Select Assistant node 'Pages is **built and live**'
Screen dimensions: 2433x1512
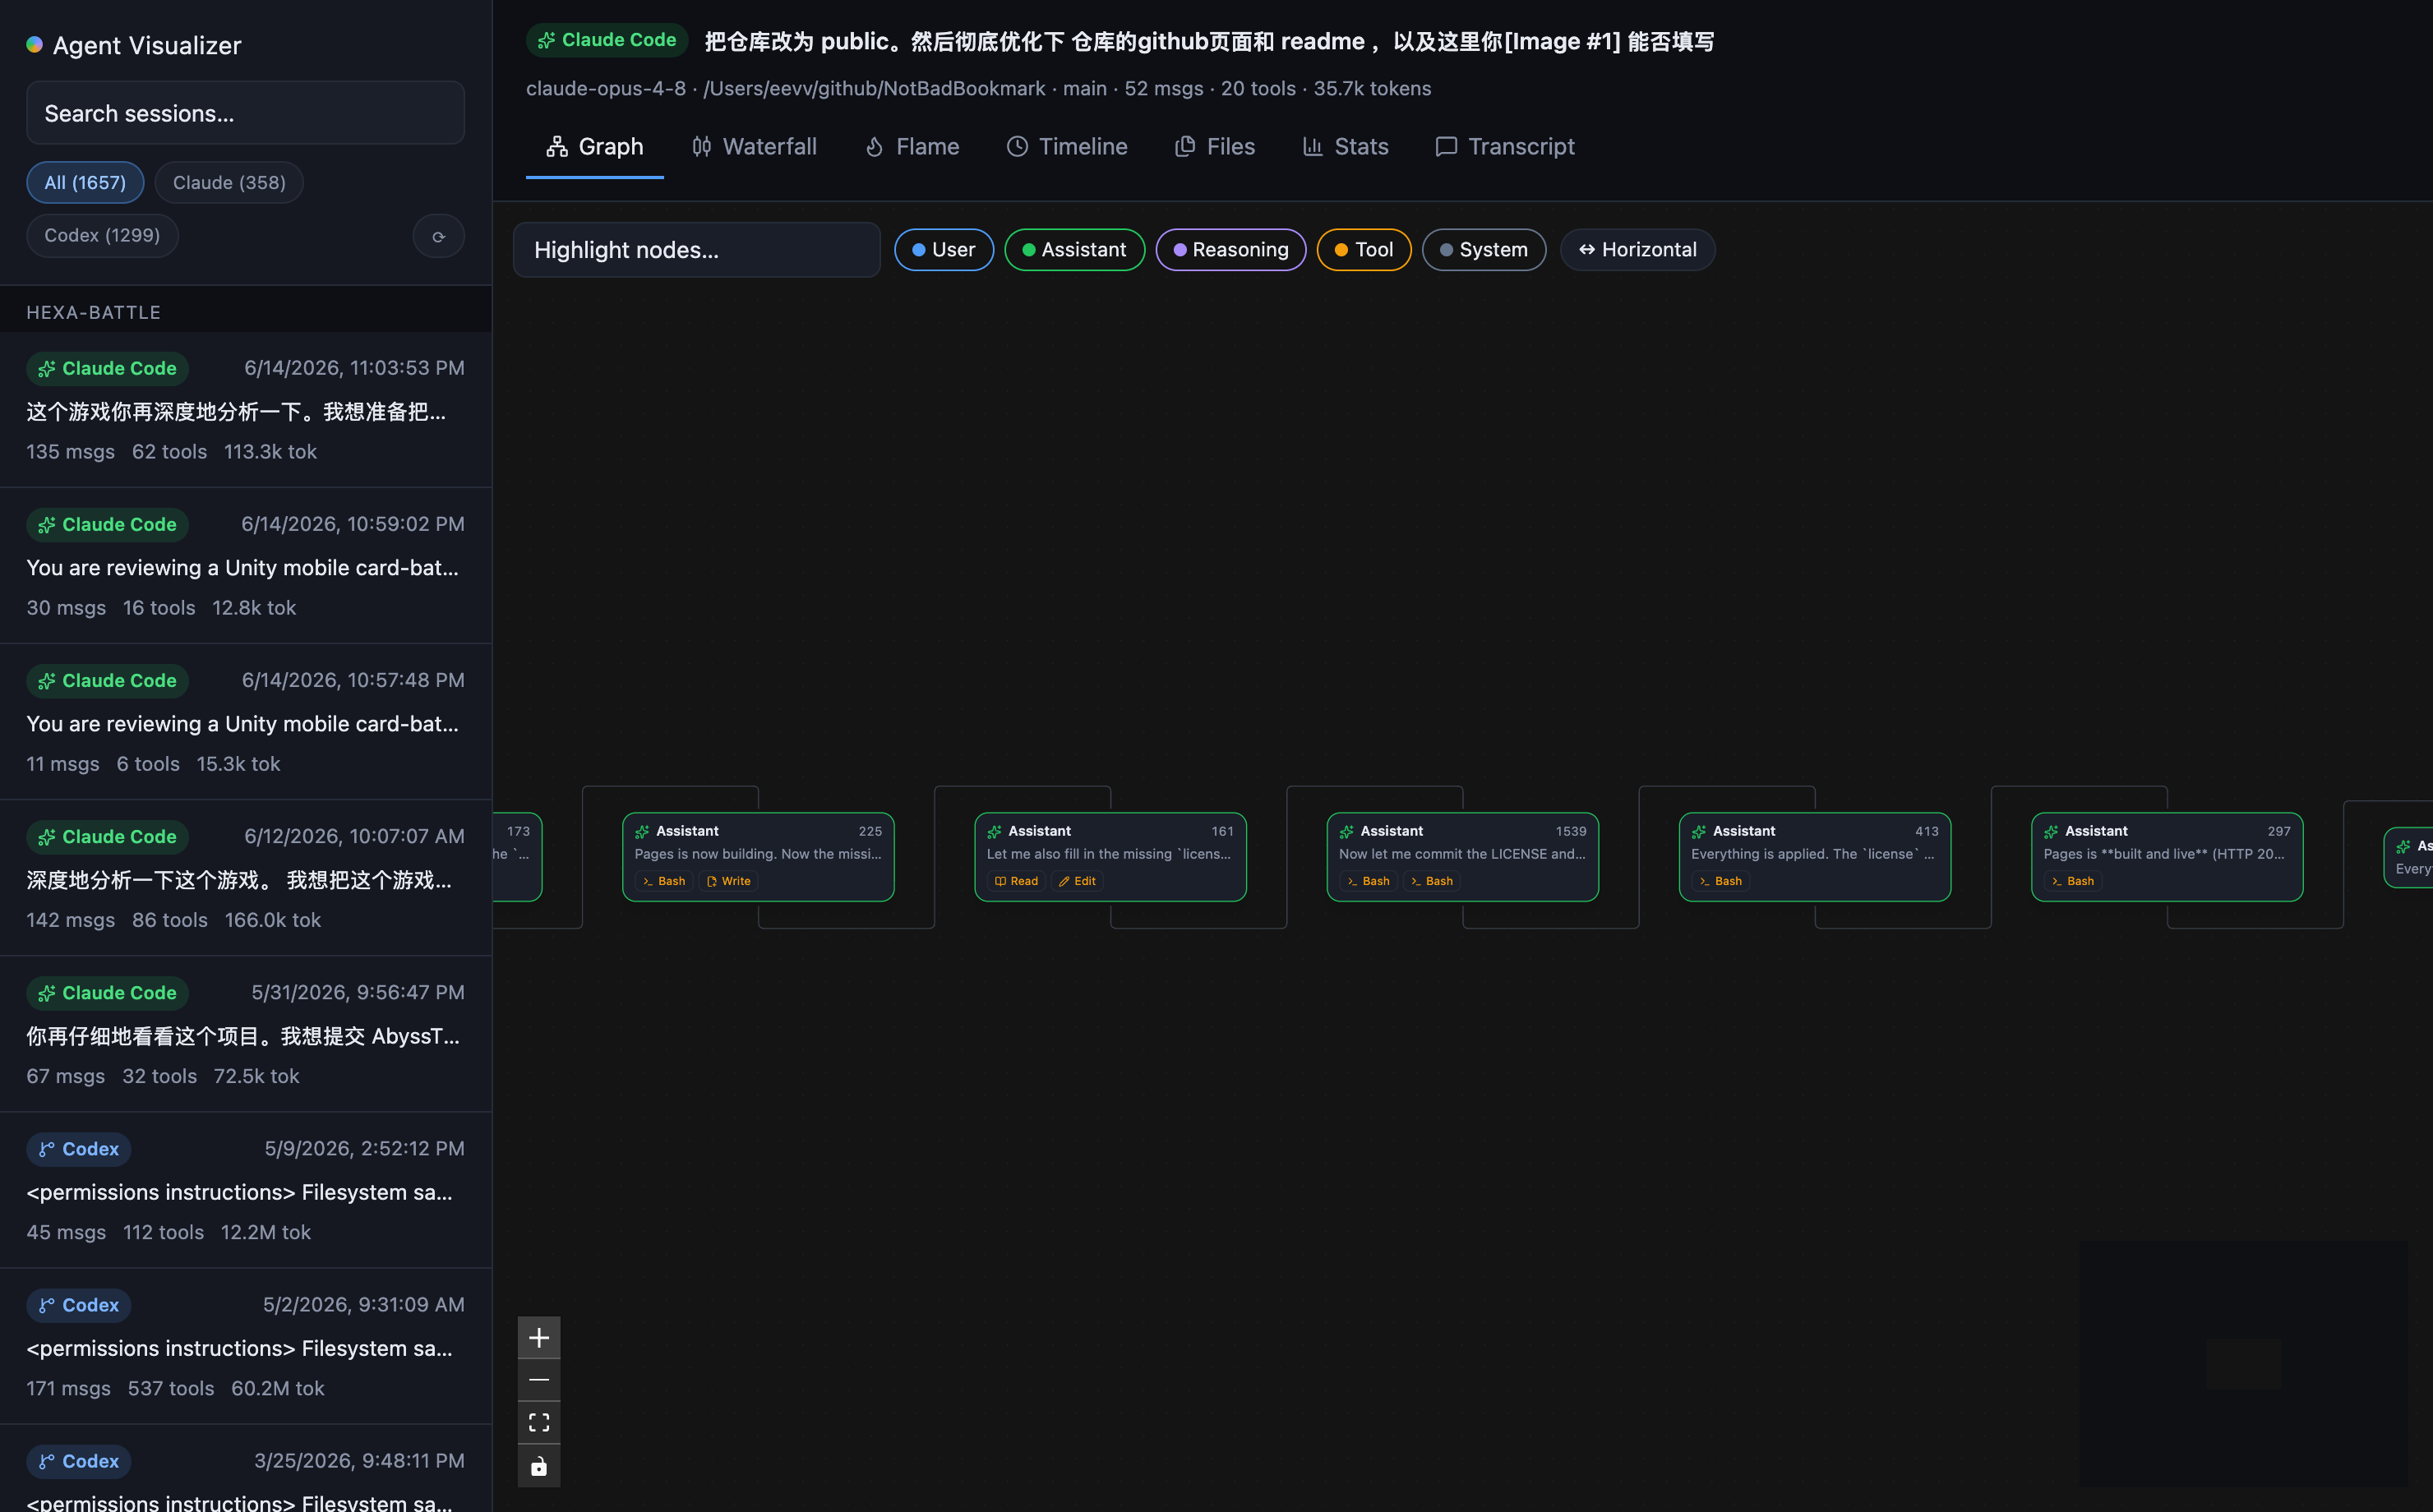coord(2167,857)
